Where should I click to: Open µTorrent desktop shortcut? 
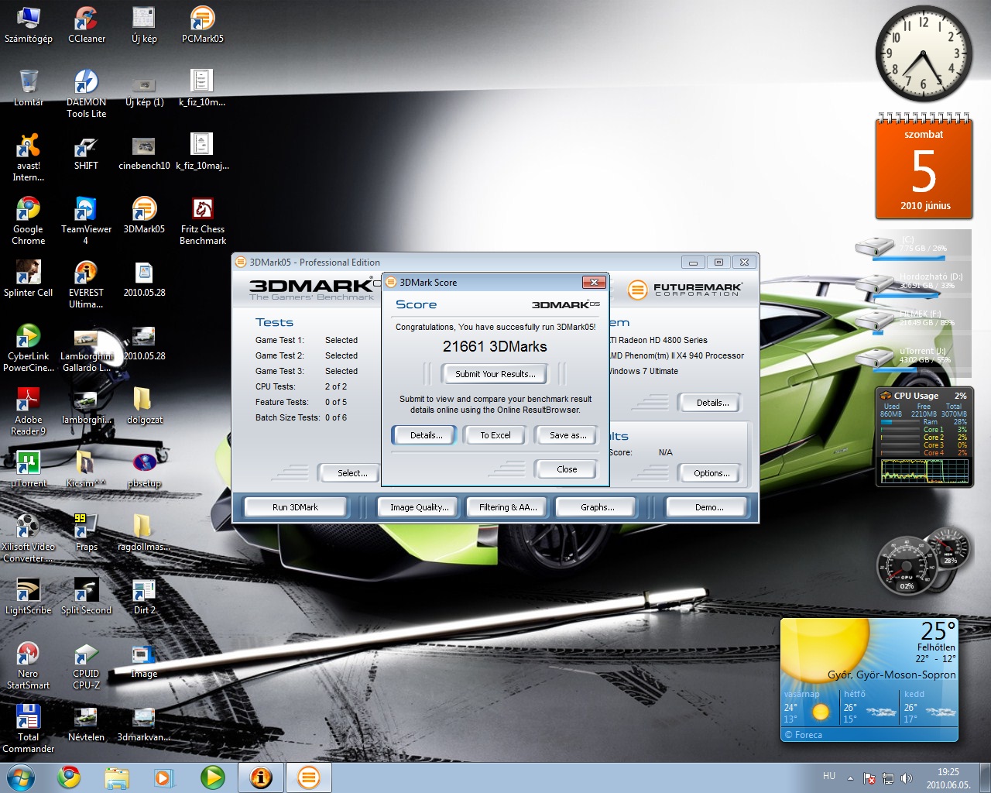coord(29,469)
